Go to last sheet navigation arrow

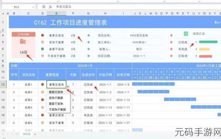17,134
